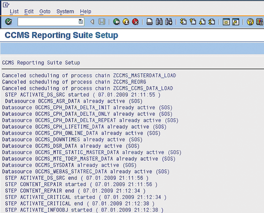This screenshot has height=213, width=264.
Task: Go to Next Page icon
Action: pos(202,22)
